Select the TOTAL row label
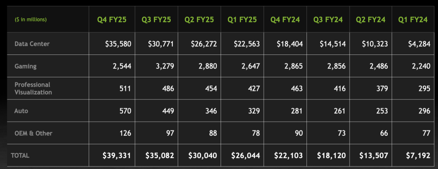The height and width of the screenshot is (169, 438). [20, 155]
